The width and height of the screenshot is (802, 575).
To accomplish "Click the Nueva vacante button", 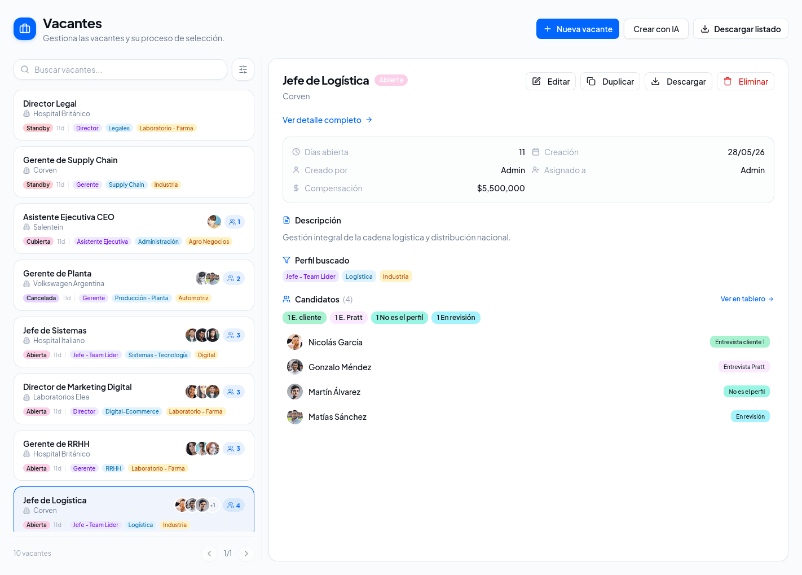I will point(578,29).
